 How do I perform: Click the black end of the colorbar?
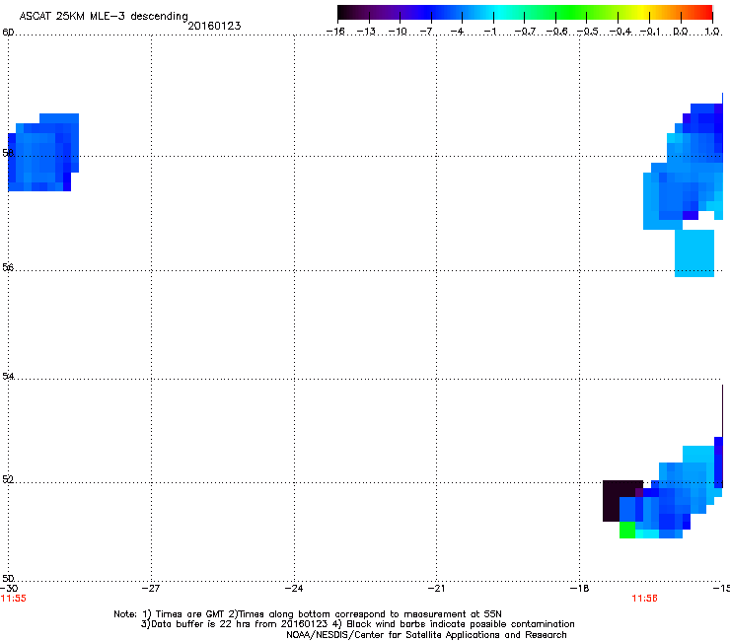coord(344,13)
